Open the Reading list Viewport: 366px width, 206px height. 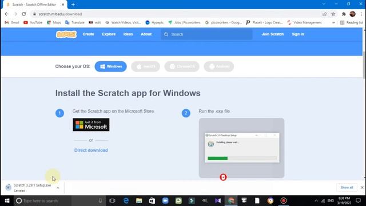[x=352, y=22]
